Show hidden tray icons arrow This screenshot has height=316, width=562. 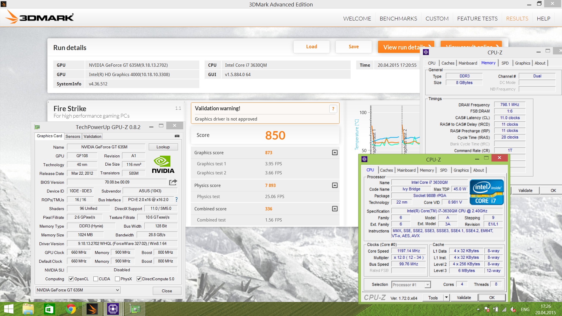[478, 309]
